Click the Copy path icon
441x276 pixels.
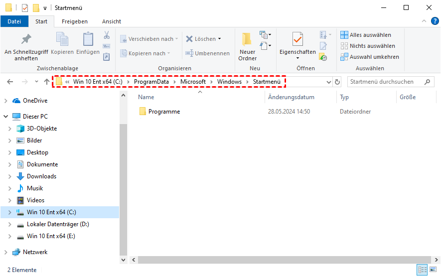(107, 46)
